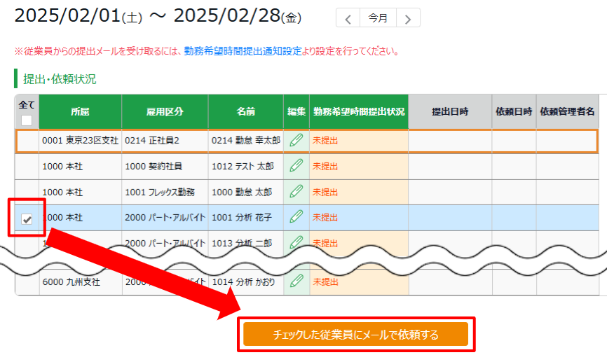Uncheck the checkbox for 分析 花子 row
Viewport: 607px width, 362px height.
tap(27, 218)
